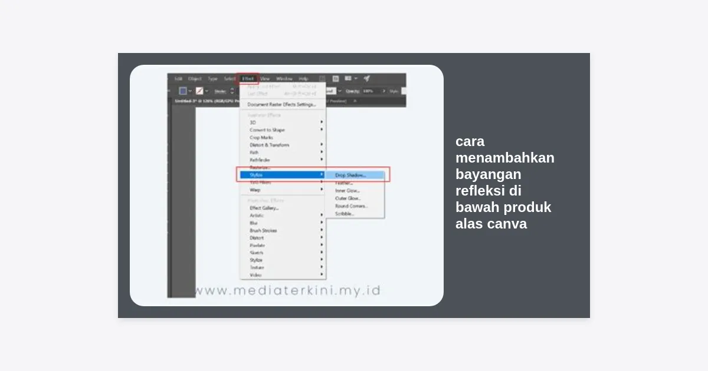
Task: Click the blue fill color swatch
Action: point(183,91)
